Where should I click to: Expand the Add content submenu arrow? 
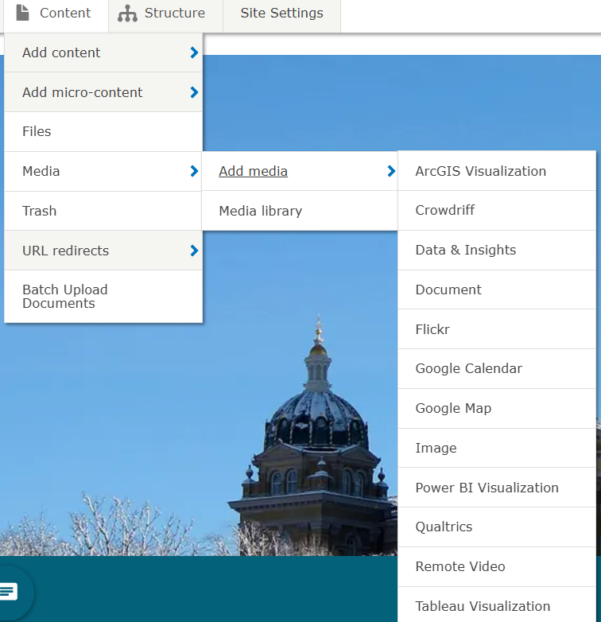(x=194, y=52)
